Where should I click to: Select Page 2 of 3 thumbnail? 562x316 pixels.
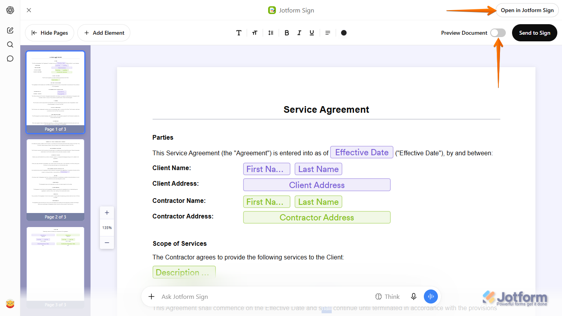click(55, 180)
